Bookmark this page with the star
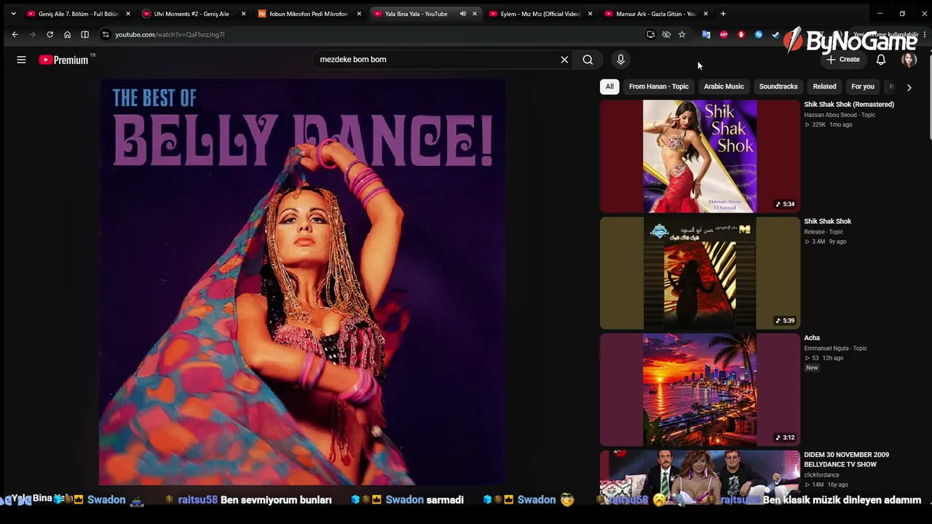 coord(682,34)
